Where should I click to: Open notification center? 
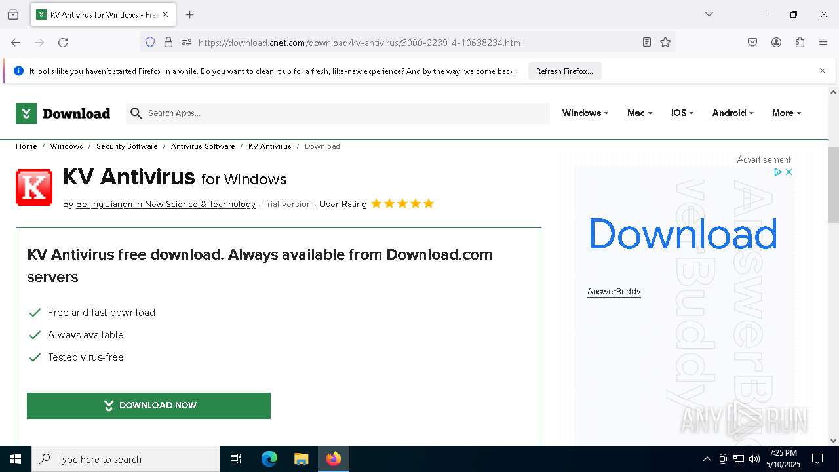click(817, 459)
